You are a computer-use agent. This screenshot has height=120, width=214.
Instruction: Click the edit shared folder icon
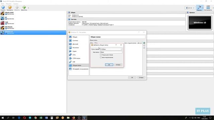[144, 45]
